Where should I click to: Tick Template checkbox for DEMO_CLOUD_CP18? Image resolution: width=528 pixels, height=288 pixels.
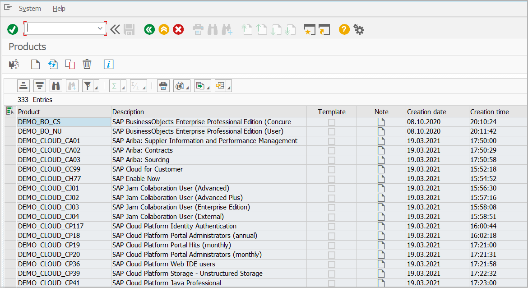coord(332,236)
